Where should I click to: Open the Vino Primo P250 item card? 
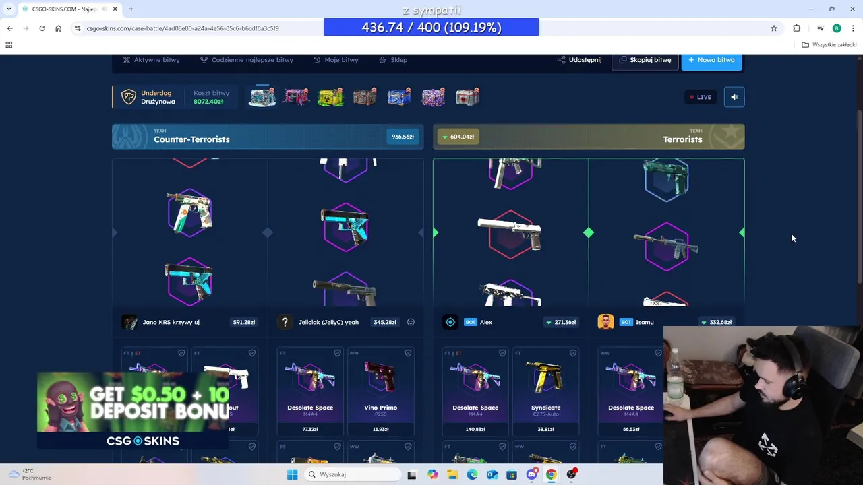381,391
